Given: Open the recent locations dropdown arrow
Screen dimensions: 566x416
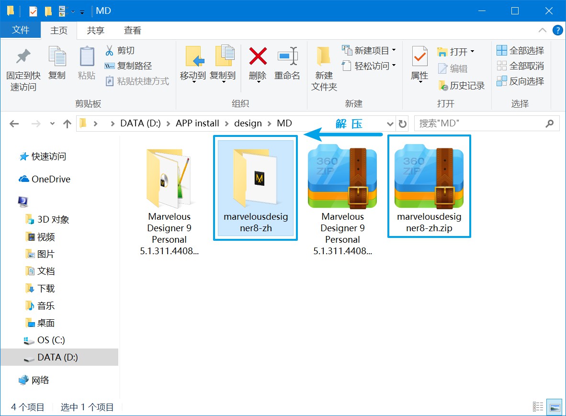Looking at the screenshot, I should (x=52, y=124).
